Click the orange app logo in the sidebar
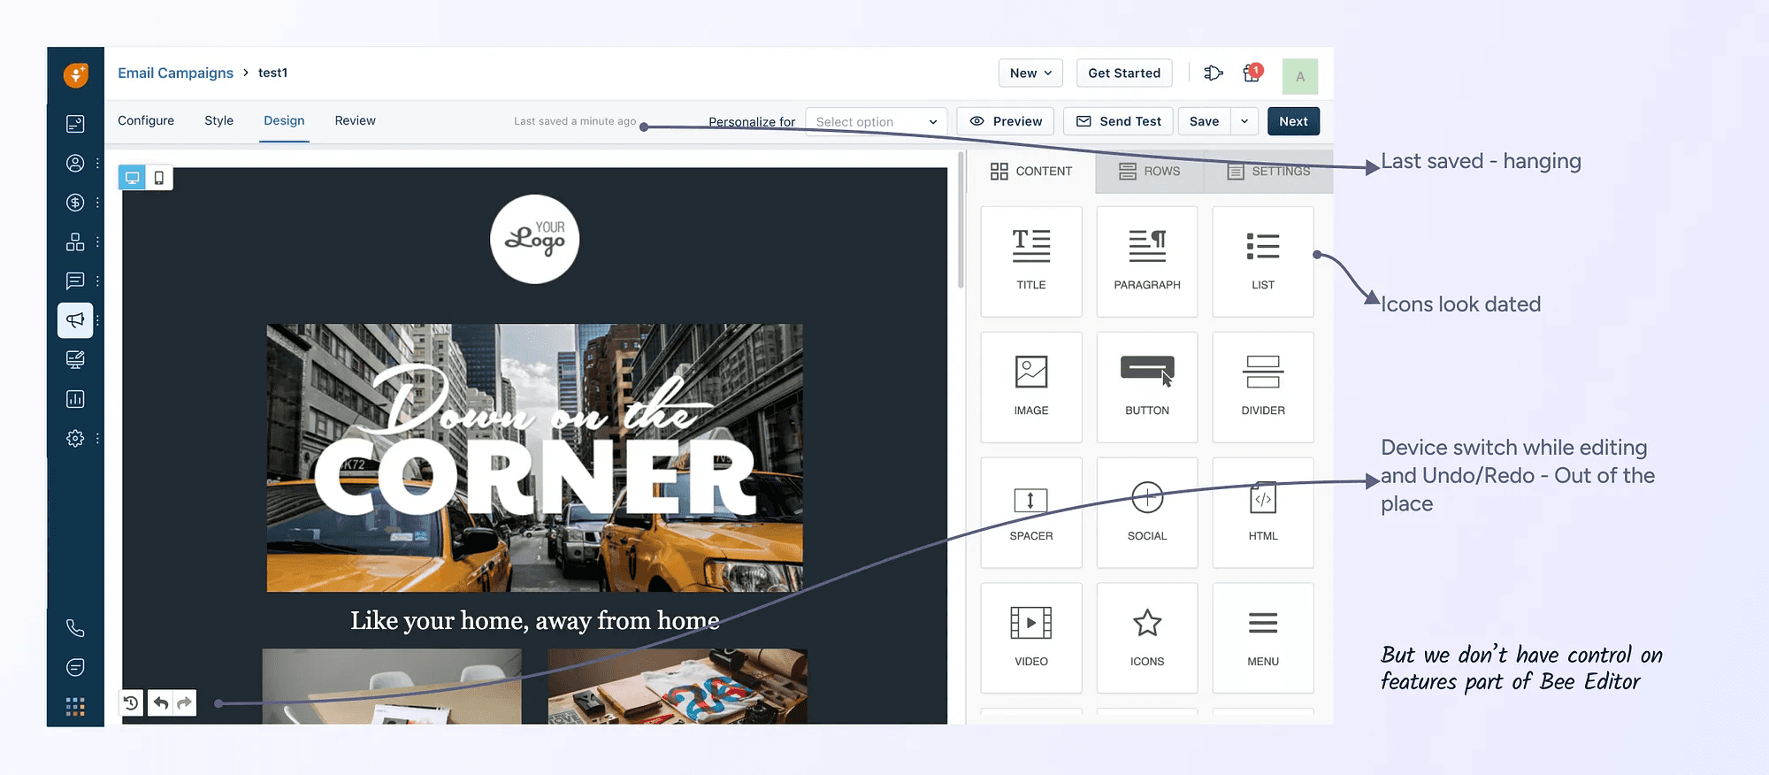This screenshot has width=1769, height=775. pyautogui.click(x=76, y=75)
